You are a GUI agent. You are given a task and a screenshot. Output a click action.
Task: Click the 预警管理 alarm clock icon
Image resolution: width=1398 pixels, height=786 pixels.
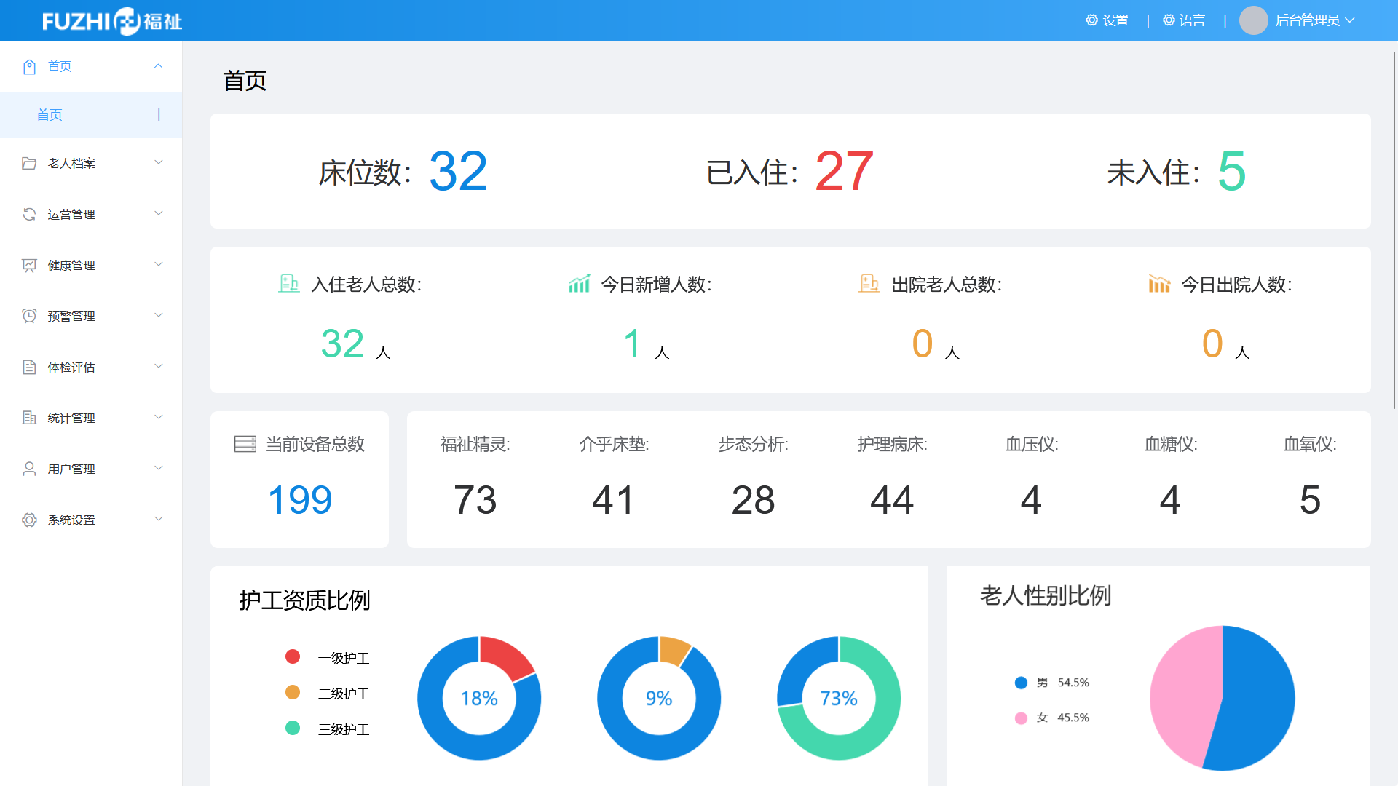point(29,316)
